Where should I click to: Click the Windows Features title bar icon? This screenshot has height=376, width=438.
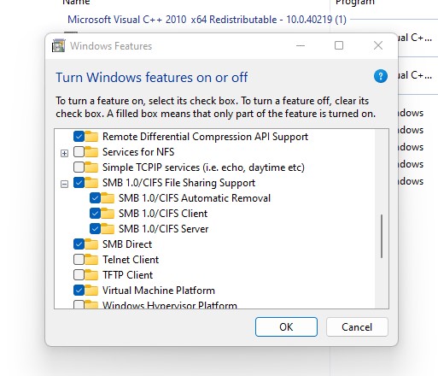(x=59, y=45)
